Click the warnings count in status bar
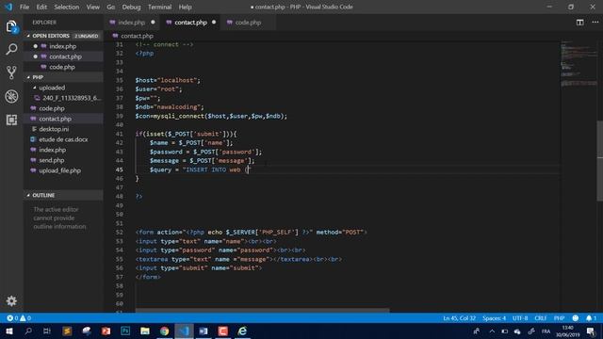Screen dimensions: 603x339 click(25, 318)
